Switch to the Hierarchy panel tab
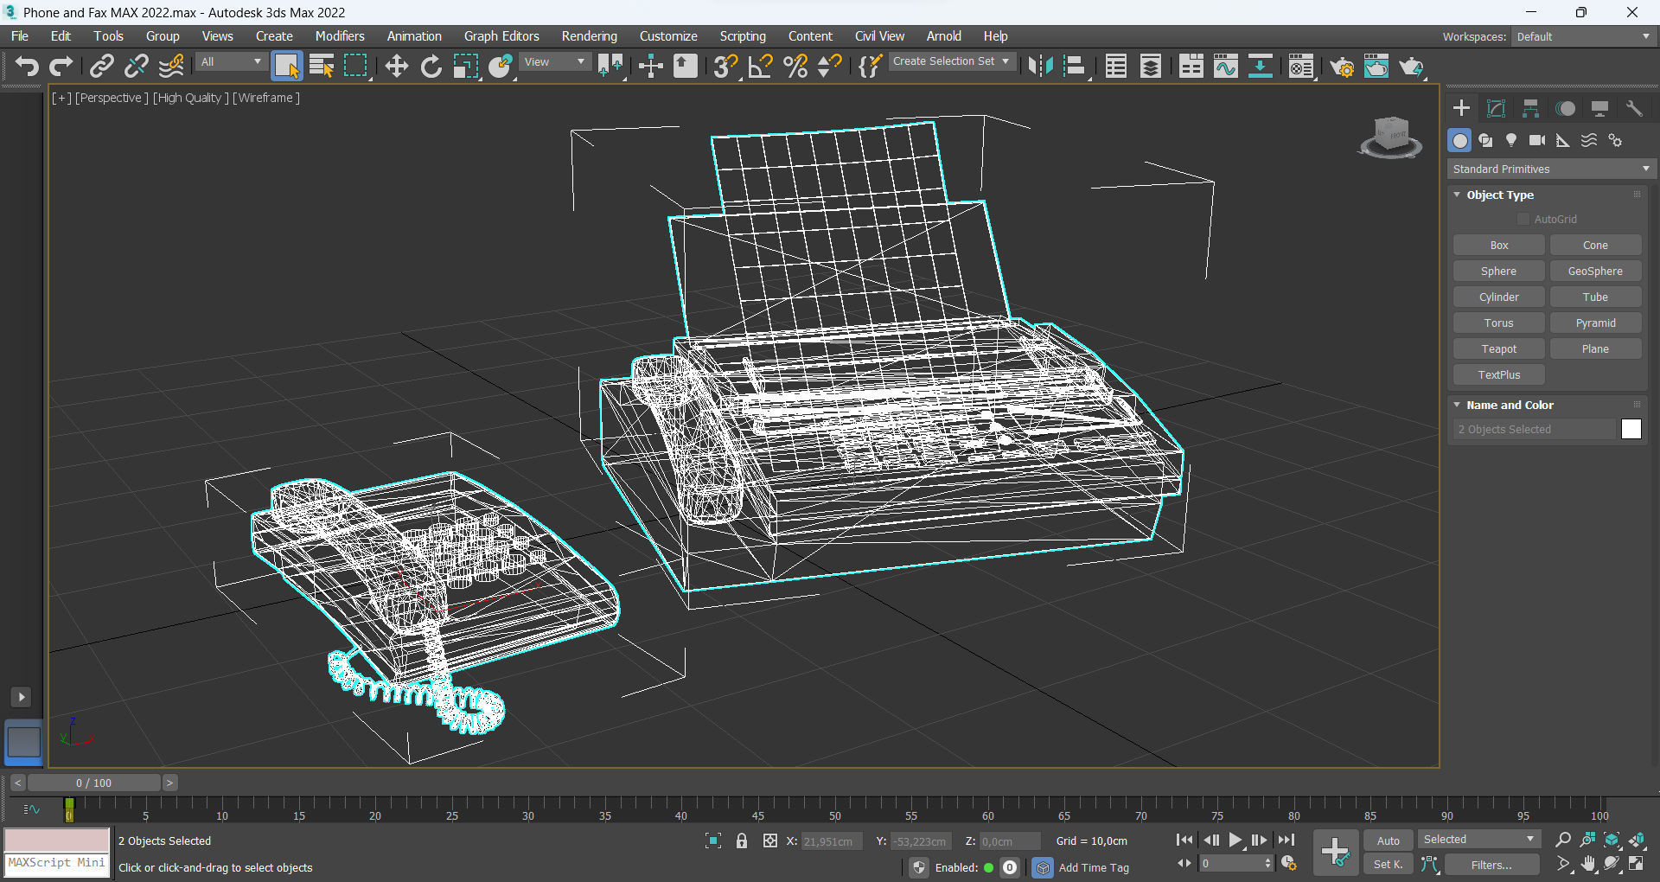The width and height of the screenshot is (1660, 882). (1530, 108)
